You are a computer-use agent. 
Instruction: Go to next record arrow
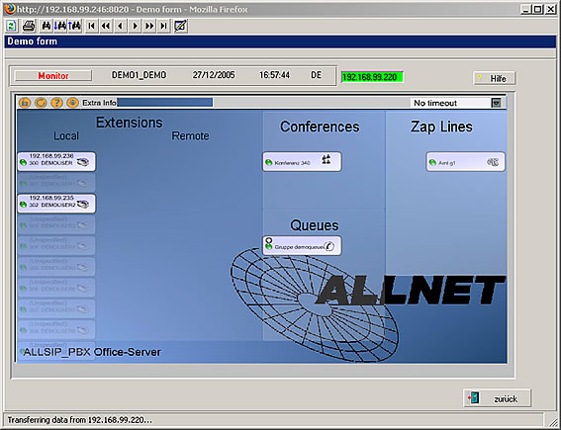click(x=135, y=26)
